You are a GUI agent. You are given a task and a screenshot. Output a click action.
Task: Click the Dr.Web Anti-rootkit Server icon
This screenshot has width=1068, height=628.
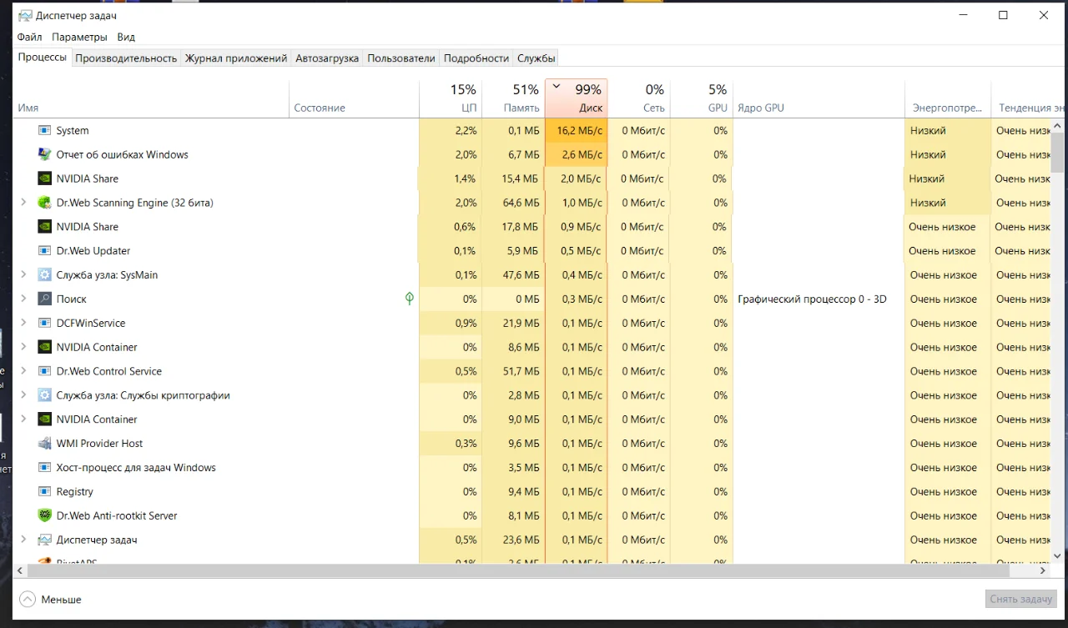coord(45,516)
